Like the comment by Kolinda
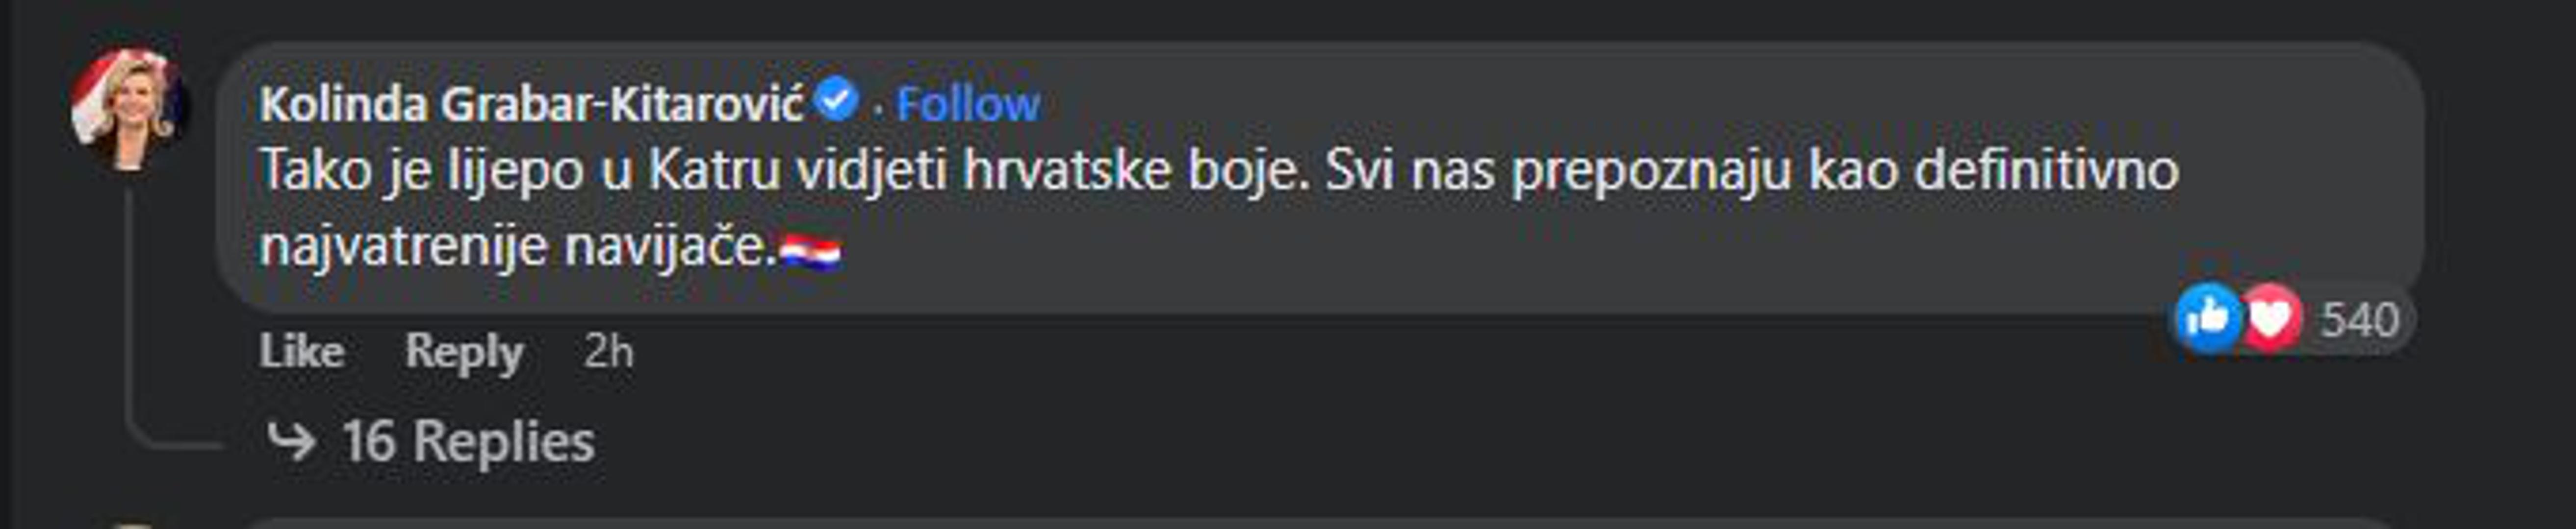This screenshot has width=2576, height=529. click(x=302, y=351)
